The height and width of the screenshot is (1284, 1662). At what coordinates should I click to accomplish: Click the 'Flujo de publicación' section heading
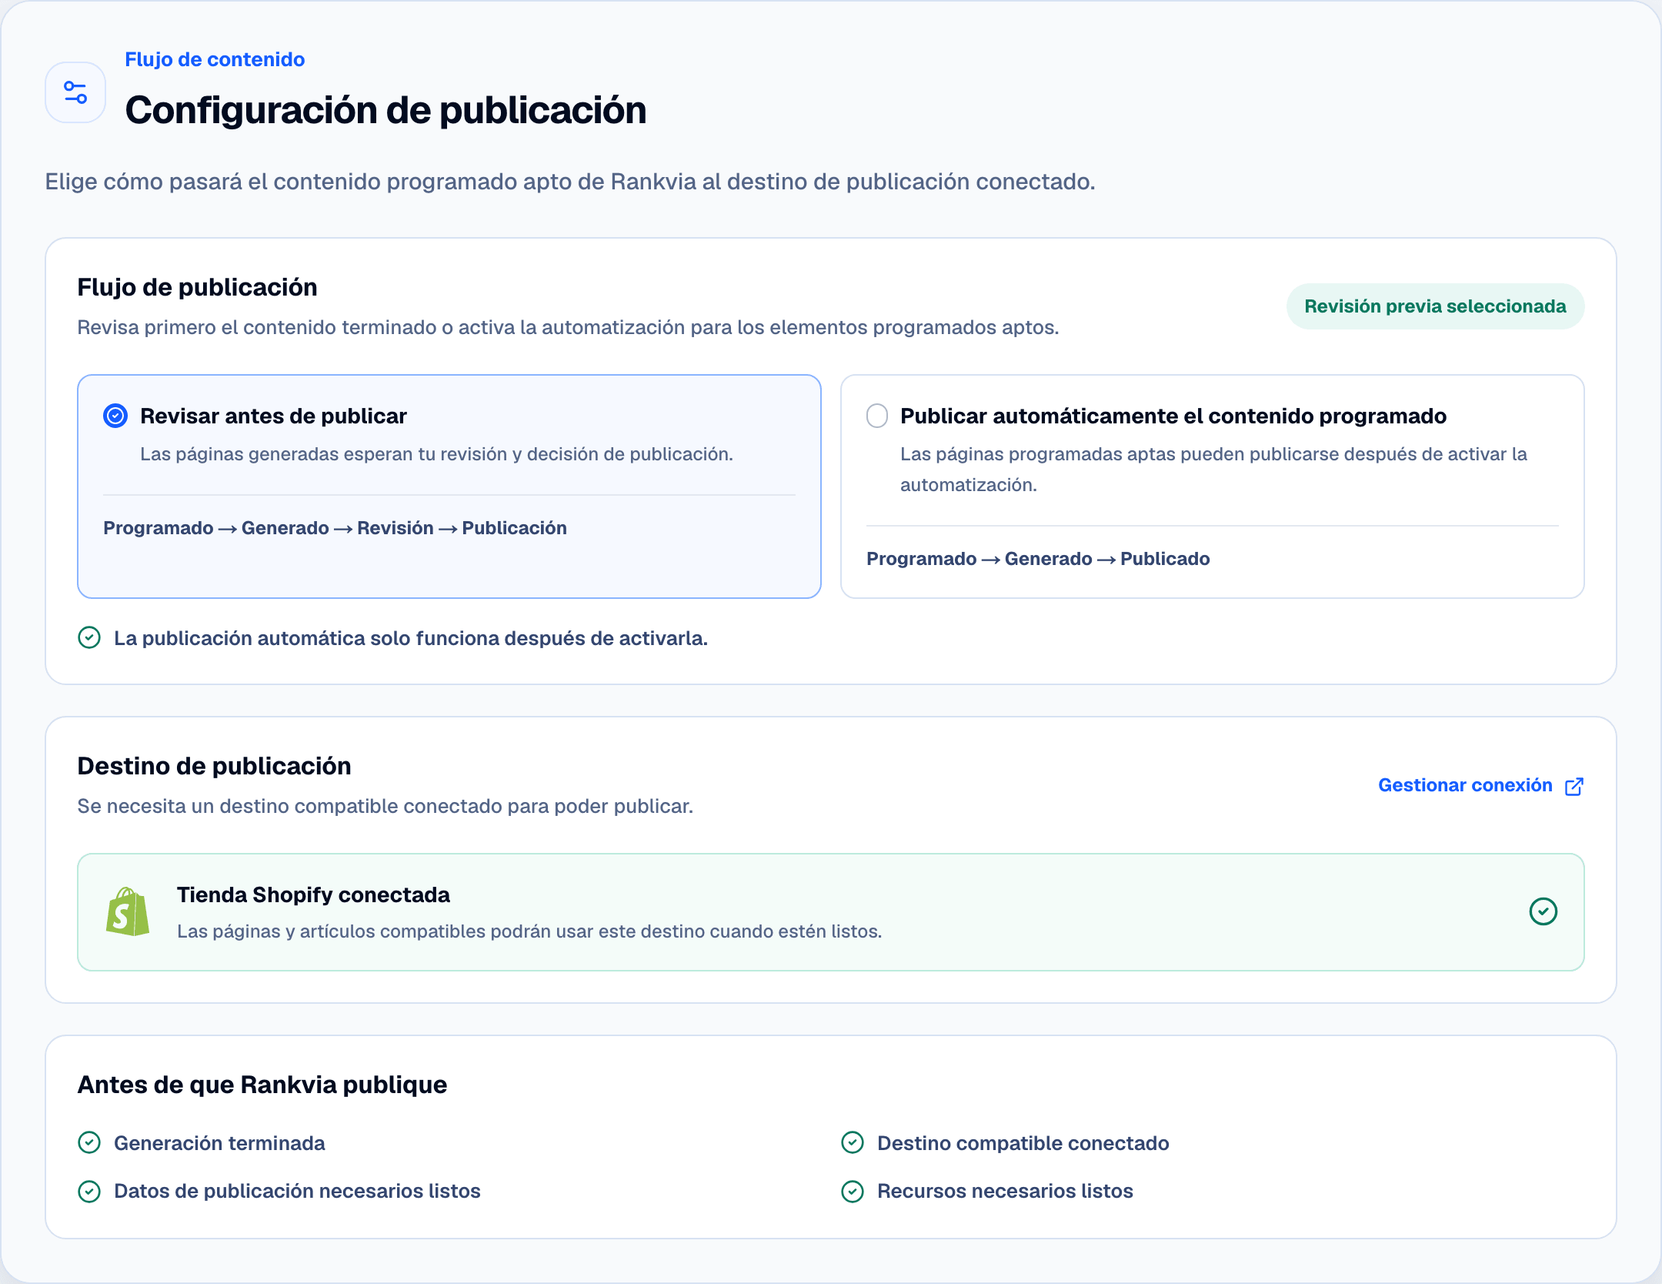[197, 287]
